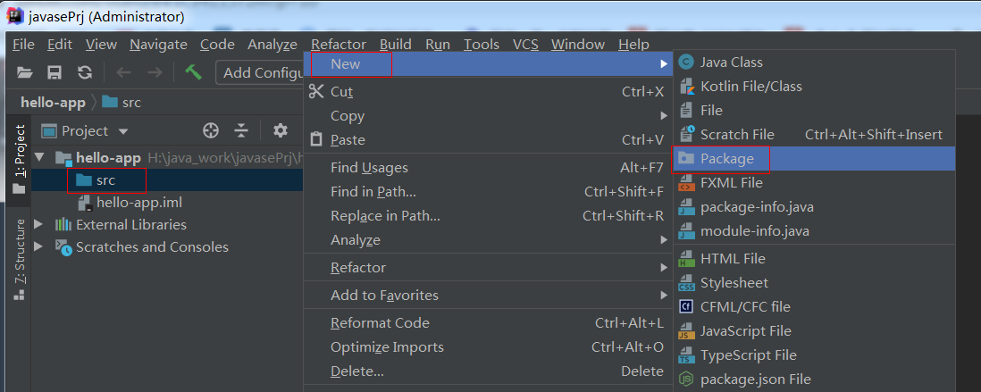Open Project panel settings gear
Image resolution: width=981 pixels, height=392 pixels.
(280, 130)
